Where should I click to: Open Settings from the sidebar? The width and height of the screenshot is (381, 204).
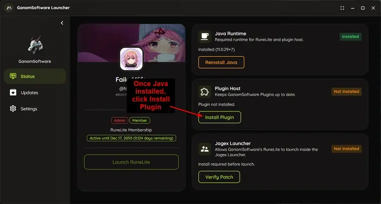point(35,109)
